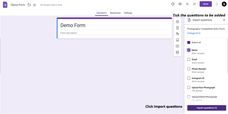Click the Demo Form title field

(x=114, y=25)
